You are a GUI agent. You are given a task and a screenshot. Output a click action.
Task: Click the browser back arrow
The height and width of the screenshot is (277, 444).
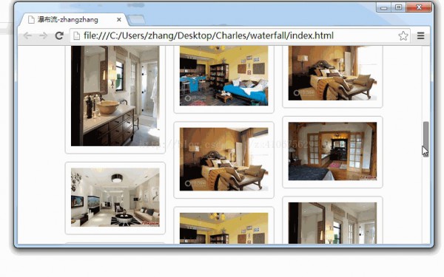tap(27, 36)
